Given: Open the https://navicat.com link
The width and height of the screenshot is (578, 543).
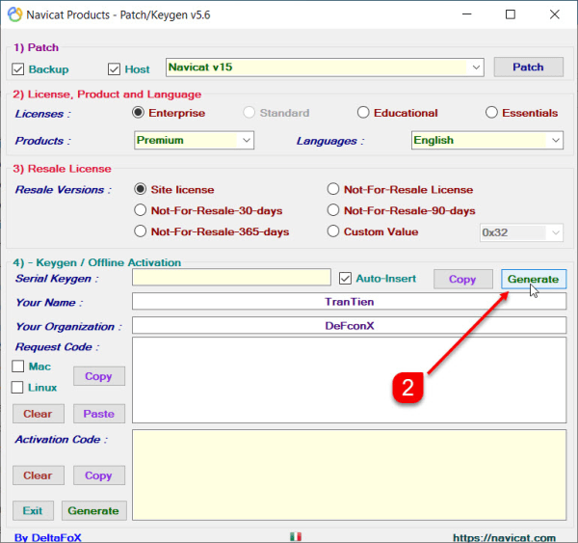Looking at the screenshot, I should pyautogui.click(x=504, y=537).
